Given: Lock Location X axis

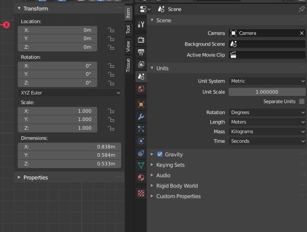Looking at the screenshot, I should coord(111,30).
